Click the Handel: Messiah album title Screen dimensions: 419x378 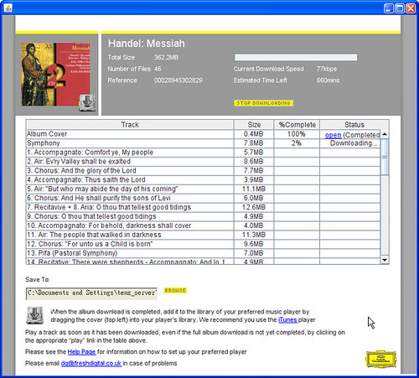click(x=147, y=44)
